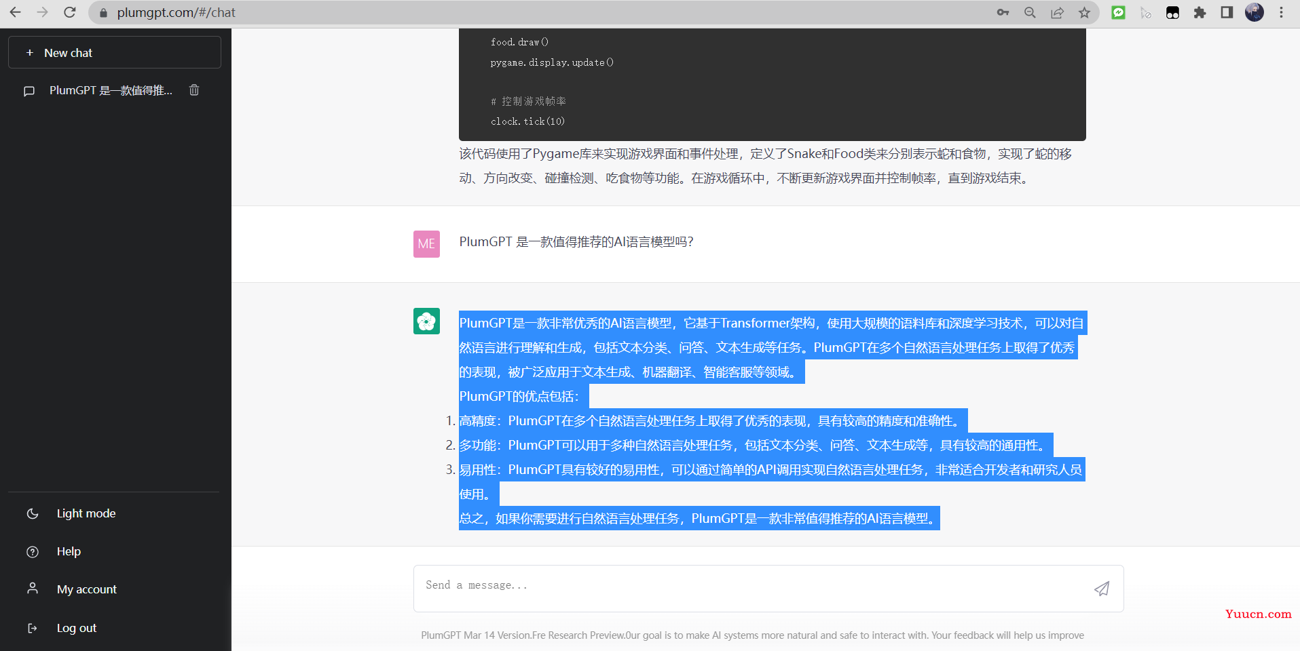The width and height of the screenshot is (1300, 651).
Task: Open the browser profile avatar
Action: pos(1255,12)
